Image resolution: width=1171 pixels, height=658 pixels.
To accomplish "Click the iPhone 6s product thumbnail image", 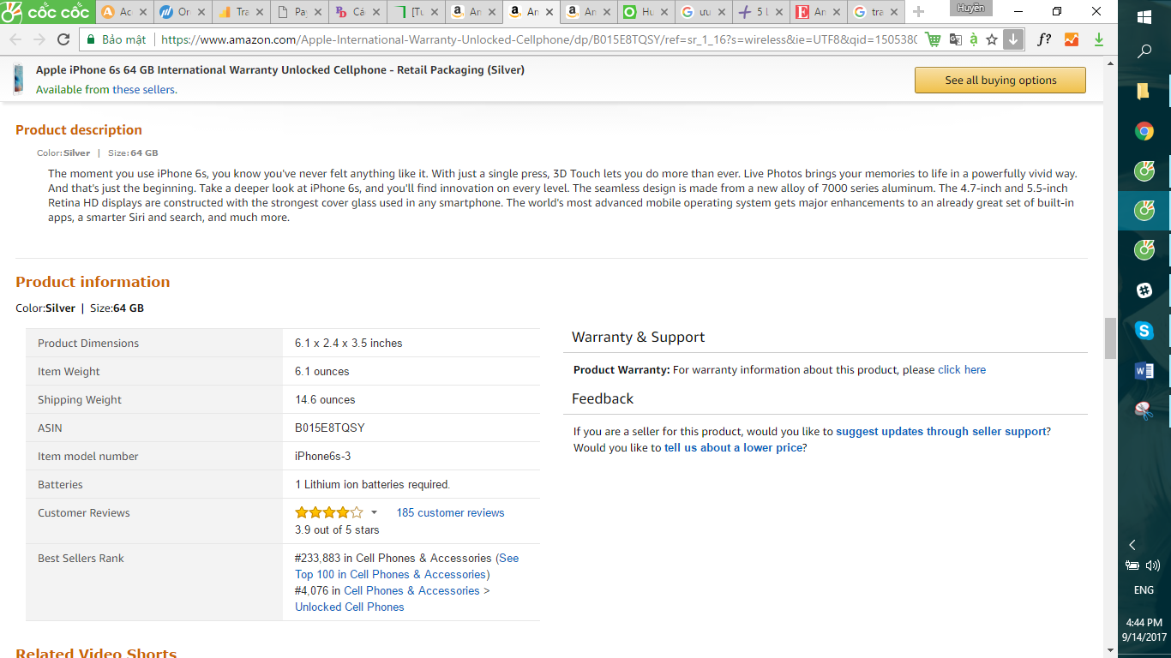I will point(18,79).
